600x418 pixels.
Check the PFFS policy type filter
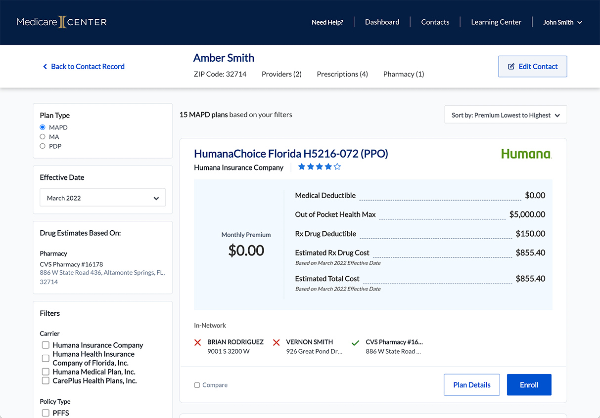coord(46,413)
